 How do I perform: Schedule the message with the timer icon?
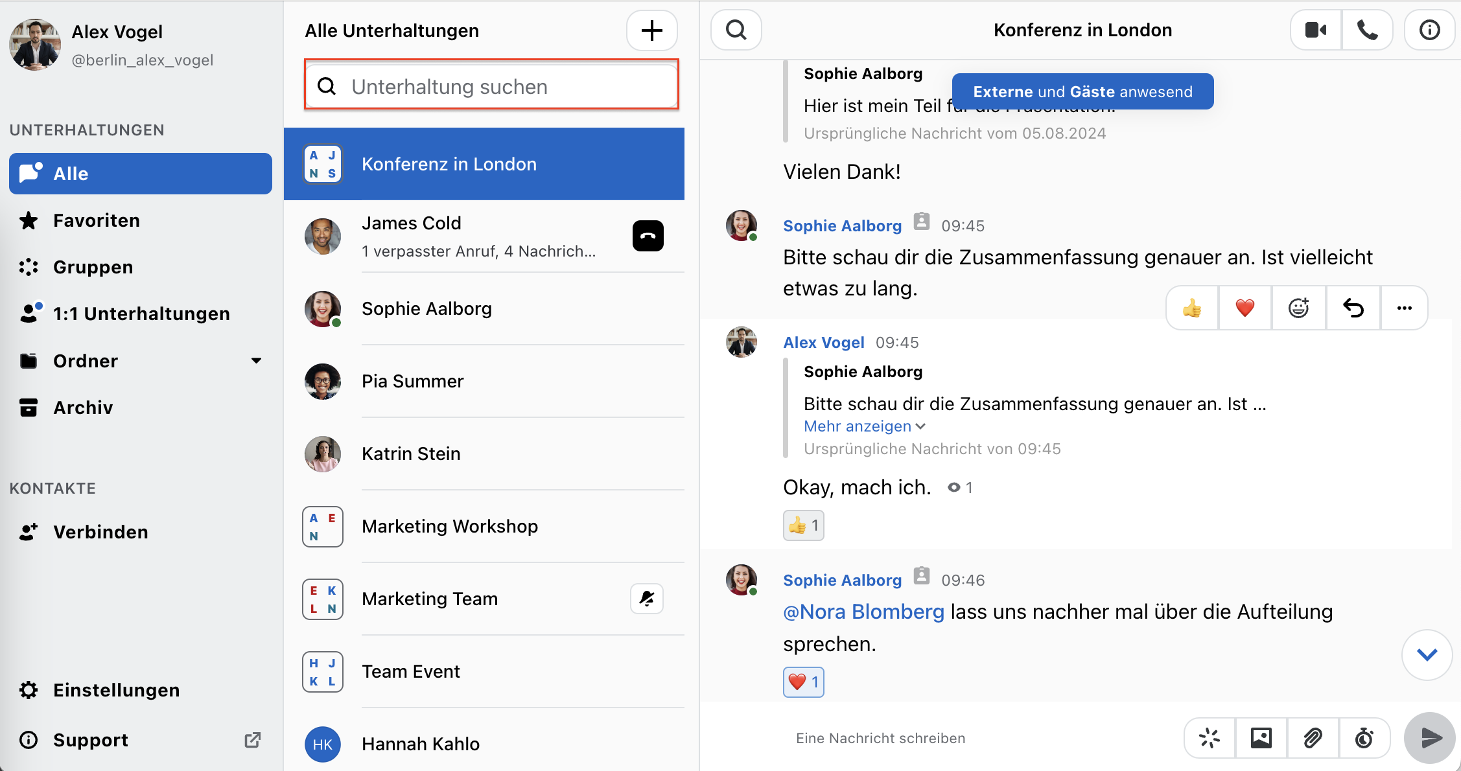(1365, 738)
